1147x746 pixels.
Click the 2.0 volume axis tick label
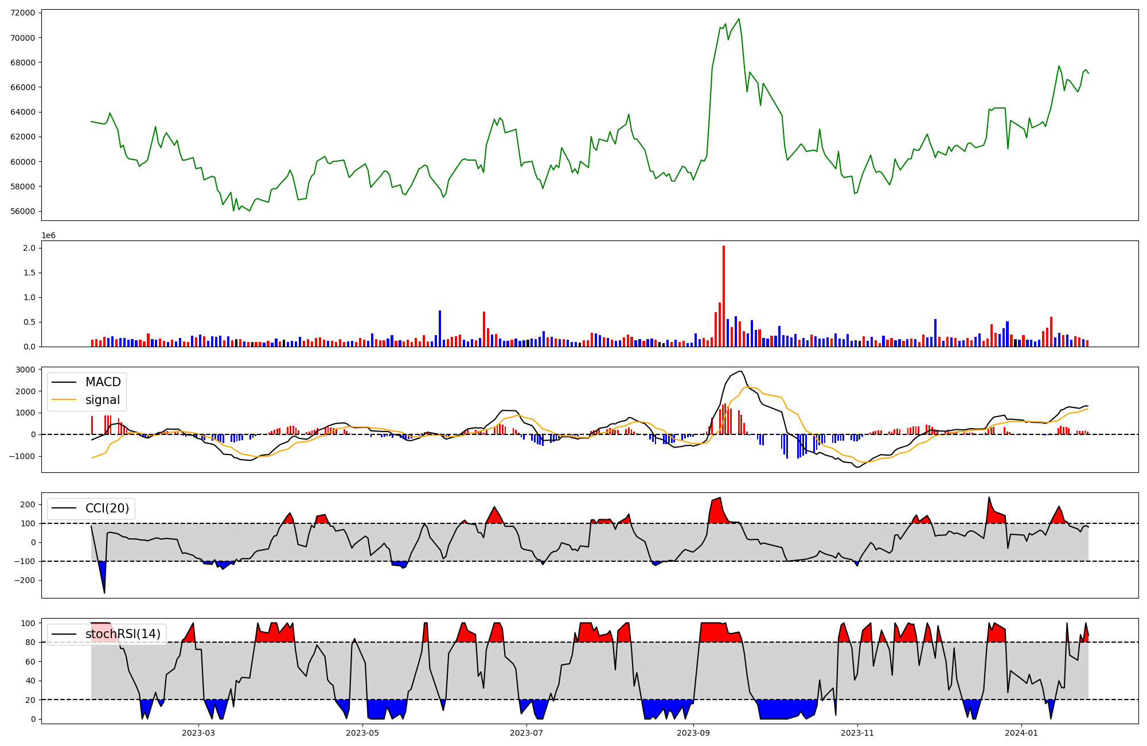tap(29, 248)
